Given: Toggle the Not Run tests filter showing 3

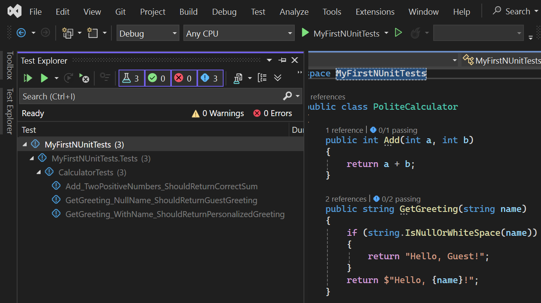Looking at the screenshot, I should point(210,78).
